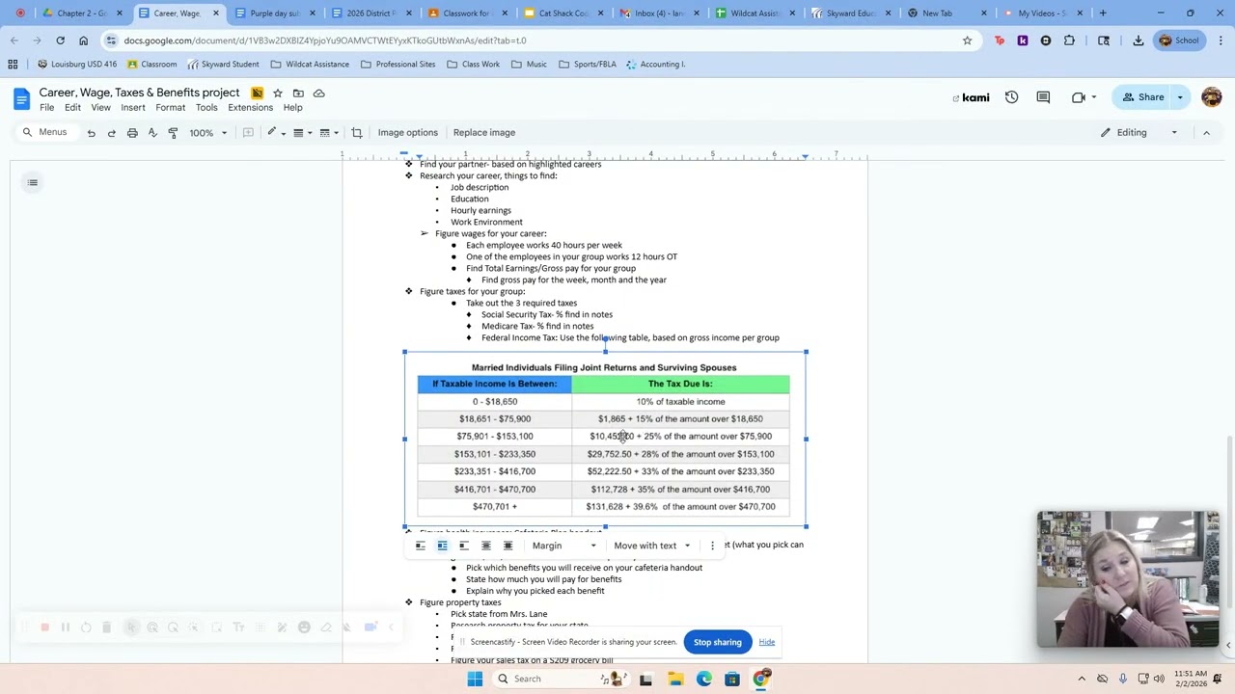Screen dimensions: 1235x694
Task: Open the Class Work bookmarks folder
Action: click(x=472, y=65)
